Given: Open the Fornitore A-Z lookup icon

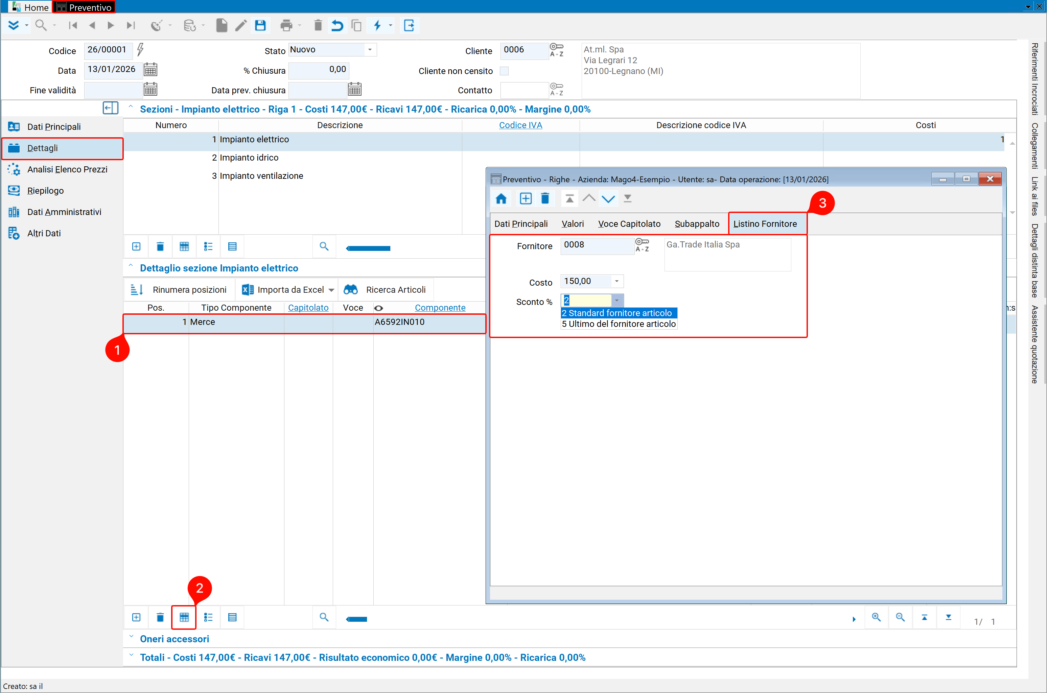Looking at the screenshot, I should tap(642, 245).
